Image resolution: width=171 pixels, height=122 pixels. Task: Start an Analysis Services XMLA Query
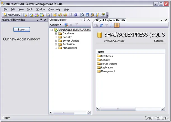(42, 15)
